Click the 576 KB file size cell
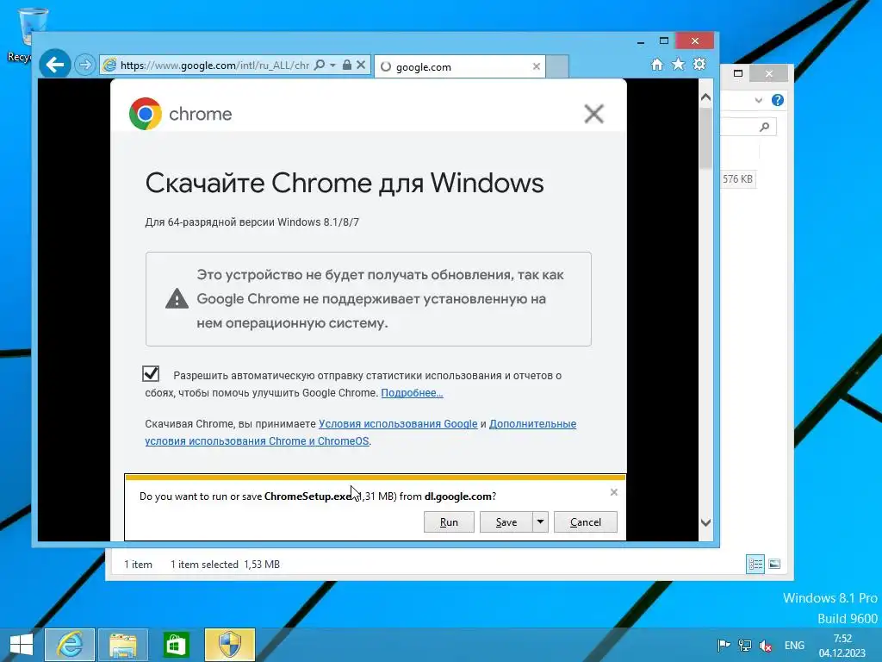Image resolution: width=882 pixels, height=662 pixels. [x=737, y=179]
